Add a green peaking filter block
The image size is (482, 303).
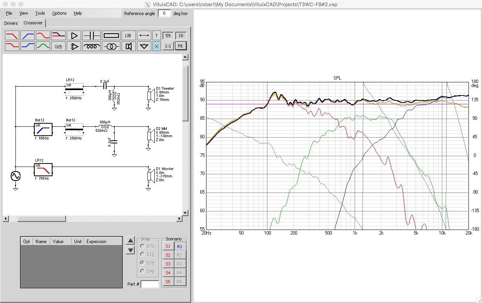(x=43, y=46)
